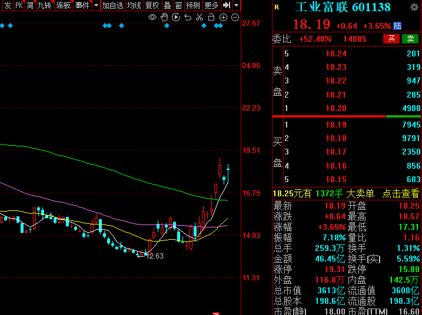Image resolution: width=422 pixels, height=315 pixels.
Task: Select buy level 5 price 18.15
Action: tap(336, 179)
